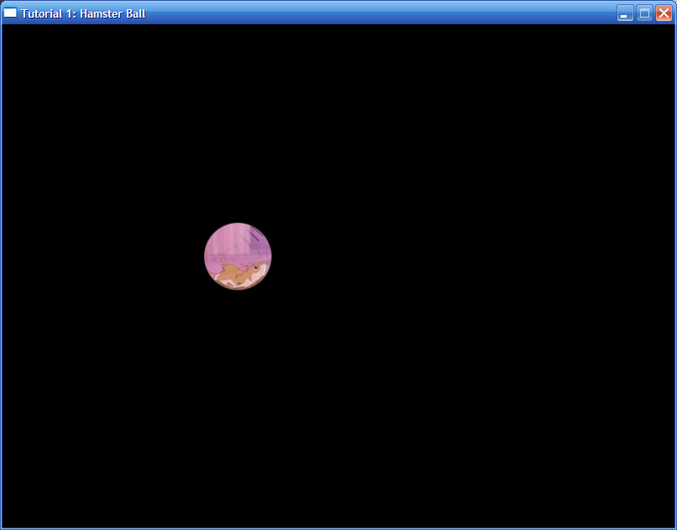Click the bottom-left corner of the black canvas
Screen dimensions: 677x530
[7, 522]
